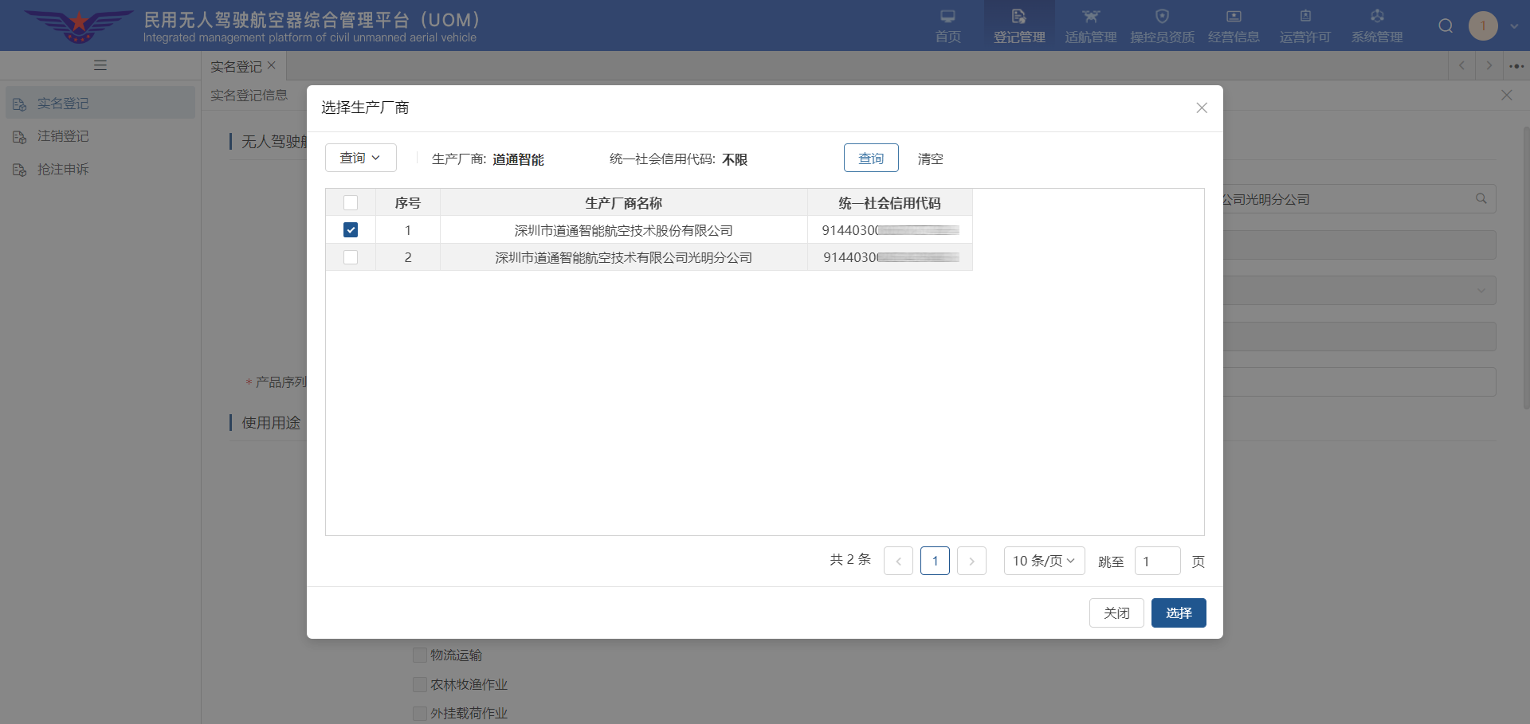
Task: Open 抢注申诉 in the left sidebar
Action: [x=63, y=170]
